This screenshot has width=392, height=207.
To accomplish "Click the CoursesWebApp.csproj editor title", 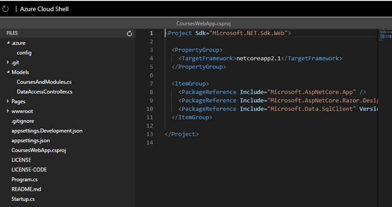I will click(x=203, y=24).
